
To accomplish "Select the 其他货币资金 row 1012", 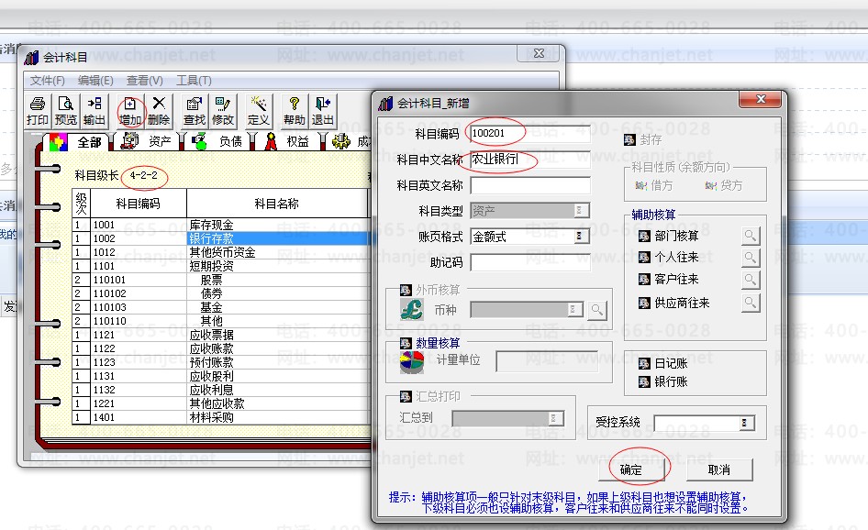I will tap(220, 252).
